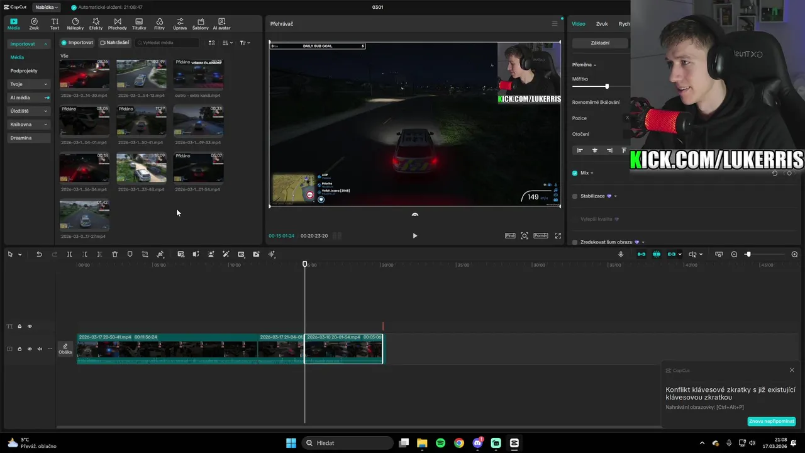The height and width of the screenshot is (453, 805).
Task: Click the timeline zoom slider handle
Action: point(748,254)
